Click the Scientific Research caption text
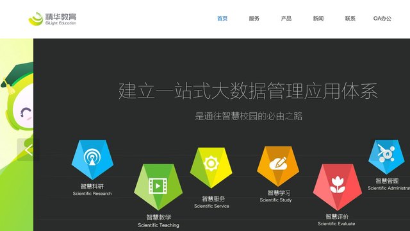Screen dimensions: 410x231 [x=92, y=194]
